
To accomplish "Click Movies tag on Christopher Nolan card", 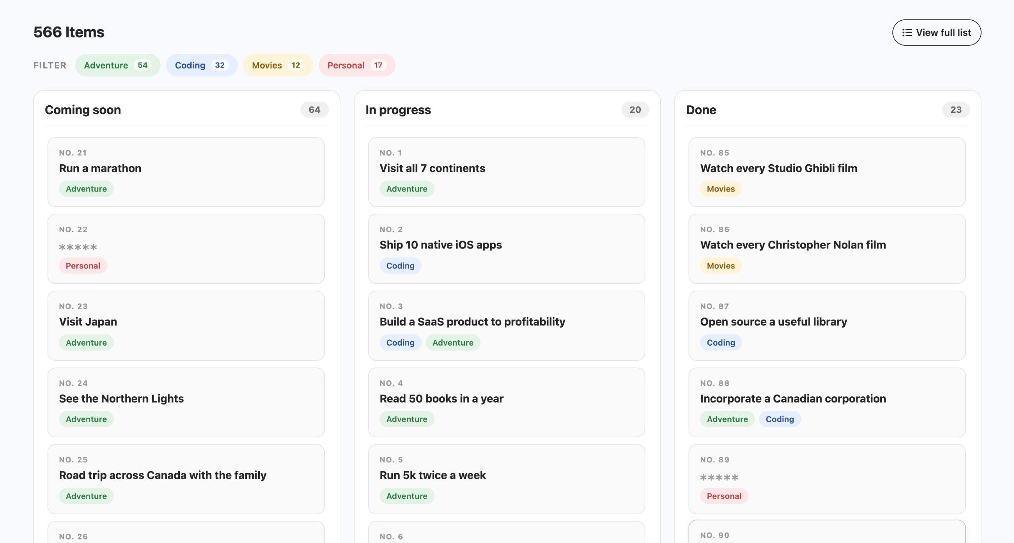I will point(721,265).
